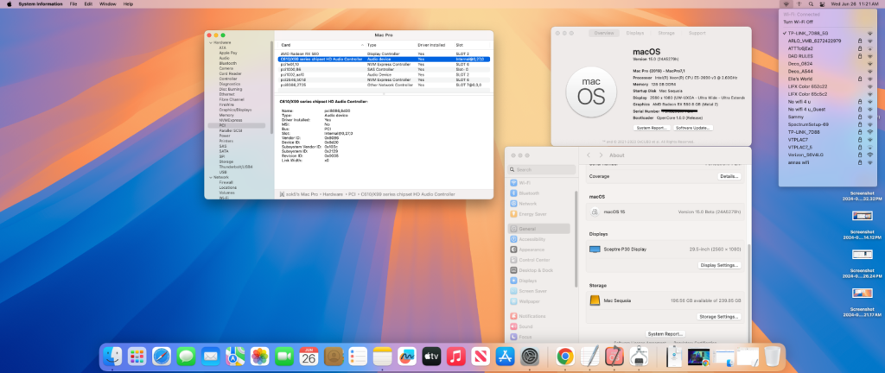
Task: Turn Wi-Fi Off from the Wi-Fi menu
Action: (x=799, y=22)
